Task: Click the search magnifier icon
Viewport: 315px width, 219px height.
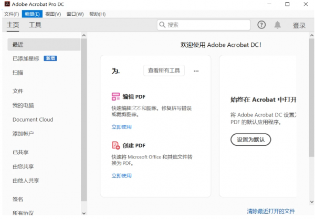Action: click(x=162, y=25)
